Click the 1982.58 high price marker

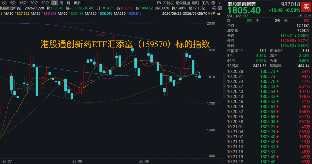tap(103, 35)
